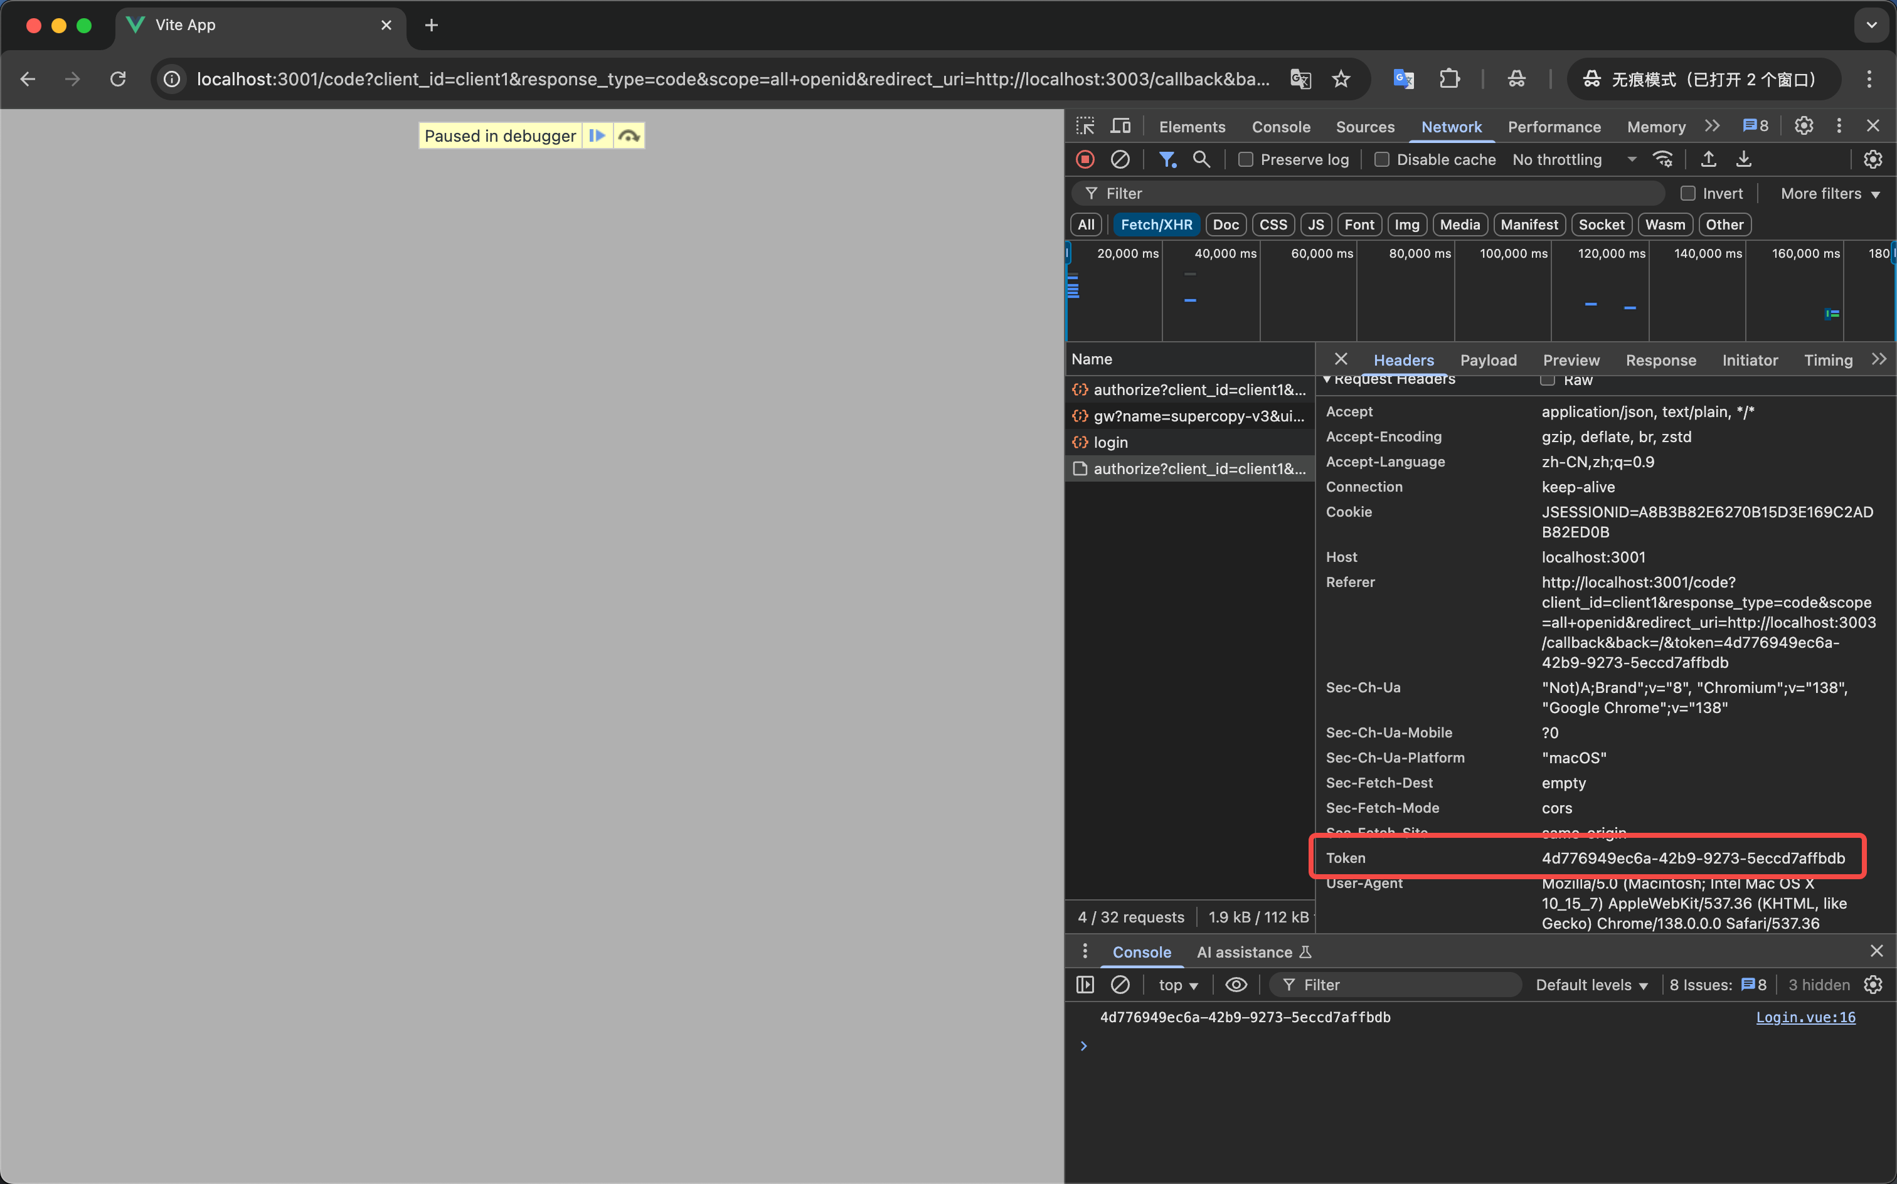Clear the network log
1897x1184 pixels.
click(x=1120, y=160)
